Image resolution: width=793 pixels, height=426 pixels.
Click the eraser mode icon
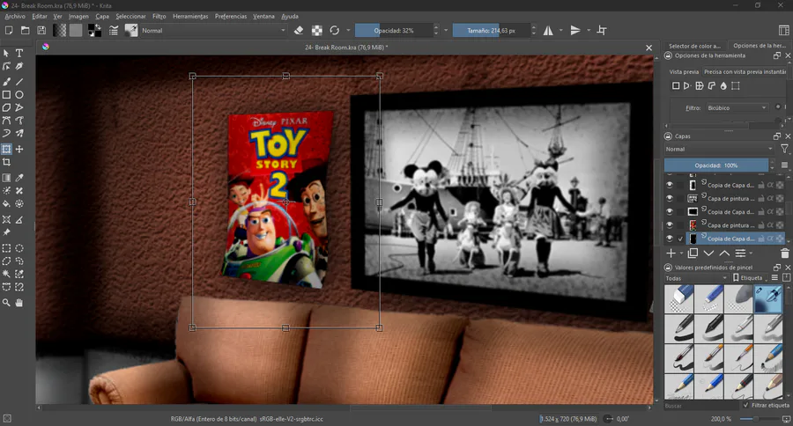299,30
